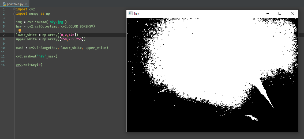Image resolution: width=304 pixels, height=139 pixels.
Task: Click line number 7 in the gutter
Action: (4, 35)
